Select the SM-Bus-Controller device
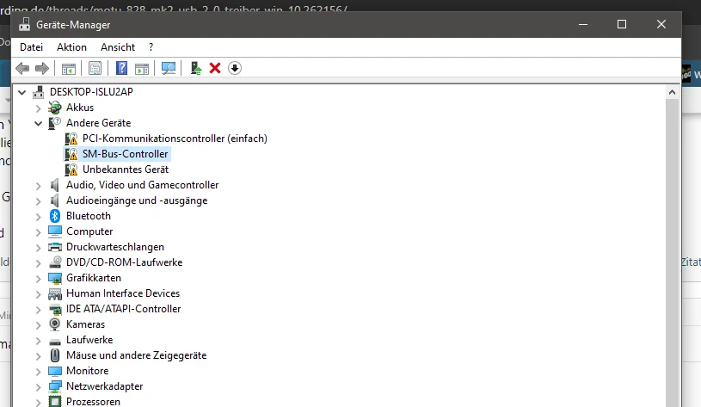 pos(126,154)
